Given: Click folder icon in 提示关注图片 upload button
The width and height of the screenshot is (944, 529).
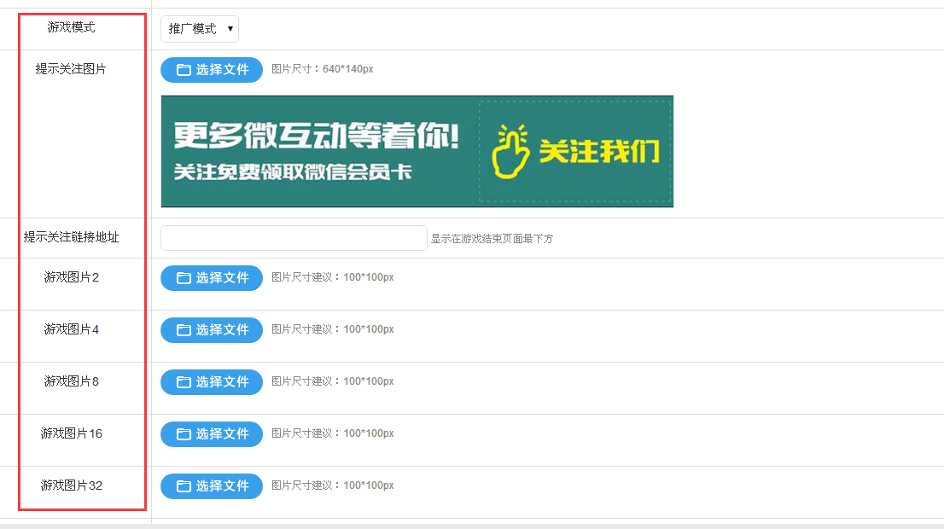Looking at the screenshot, I should coord(184,70).
